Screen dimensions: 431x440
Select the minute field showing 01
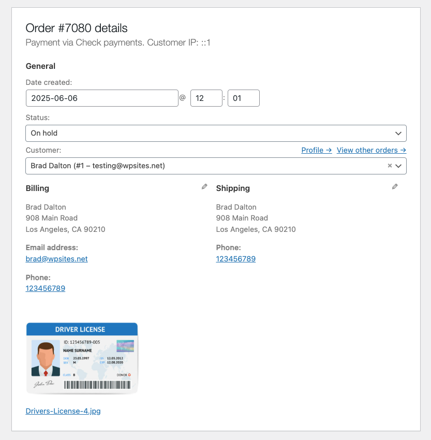point(243,98)
